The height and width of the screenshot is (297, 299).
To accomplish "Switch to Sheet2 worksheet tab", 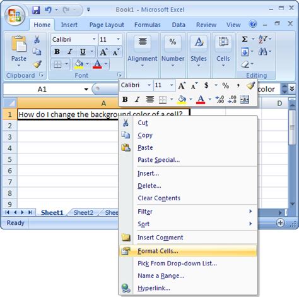I will 83,212.
